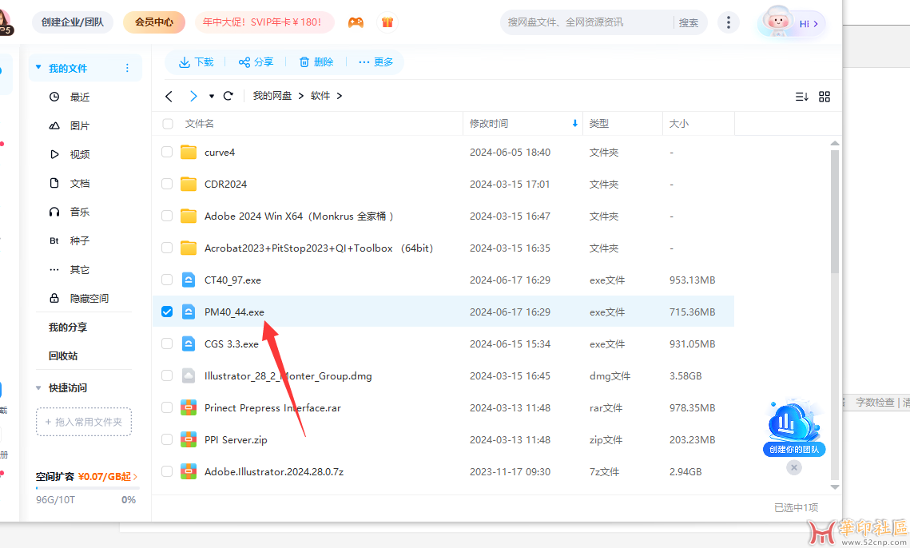The width and height of the screenshot is (910, 548).
Task: Open the gift box icon
Action: tap(387, 22)
